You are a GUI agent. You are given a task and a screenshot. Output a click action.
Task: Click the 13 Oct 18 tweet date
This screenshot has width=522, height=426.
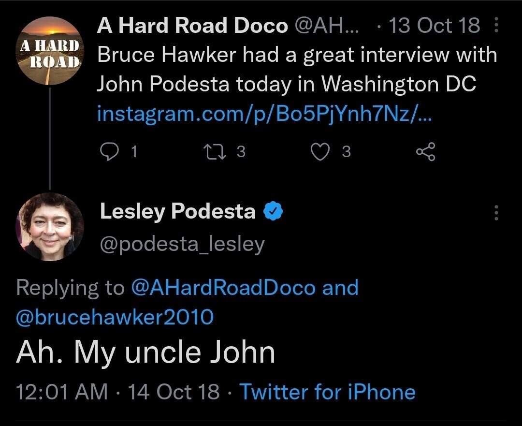click(x=434, y=26)
